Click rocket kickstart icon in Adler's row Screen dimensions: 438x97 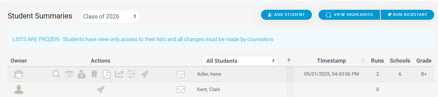(145, 74)
